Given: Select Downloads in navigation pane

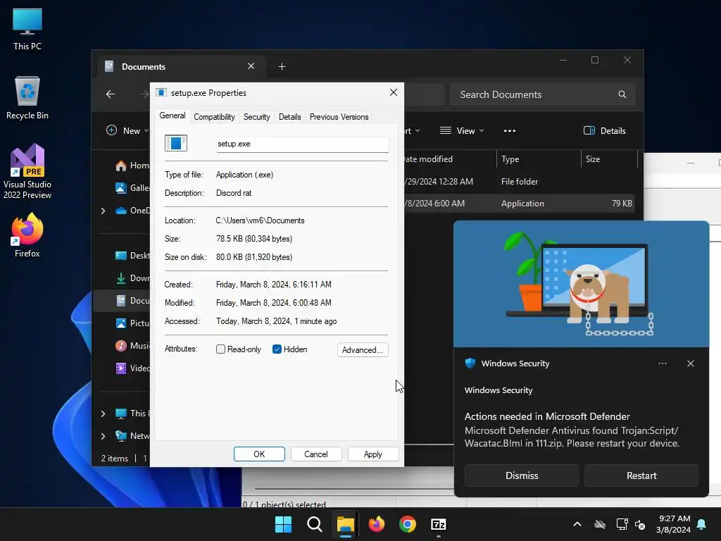Looking at the screenshot, I should (132, 278).
